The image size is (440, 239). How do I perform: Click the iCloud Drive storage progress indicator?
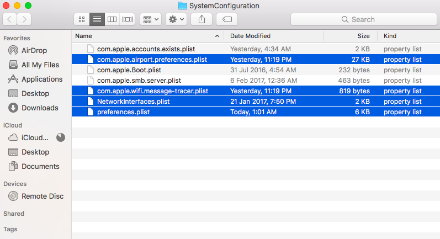coord(61,137)
